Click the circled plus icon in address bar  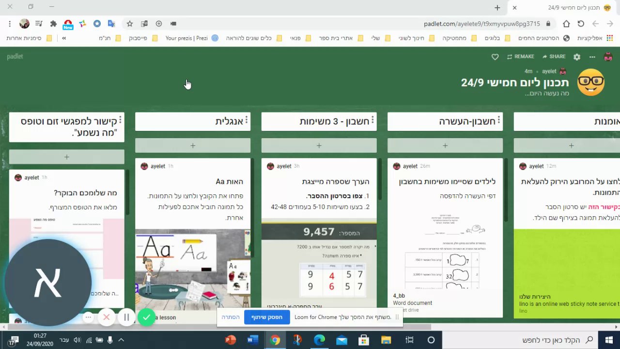(x=159, y=23)
